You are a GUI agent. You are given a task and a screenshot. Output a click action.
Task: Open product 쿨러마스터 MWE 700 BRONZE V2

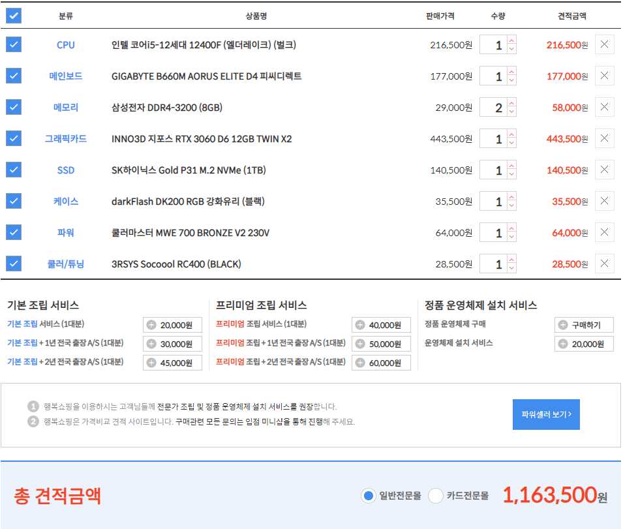[190, 233]
